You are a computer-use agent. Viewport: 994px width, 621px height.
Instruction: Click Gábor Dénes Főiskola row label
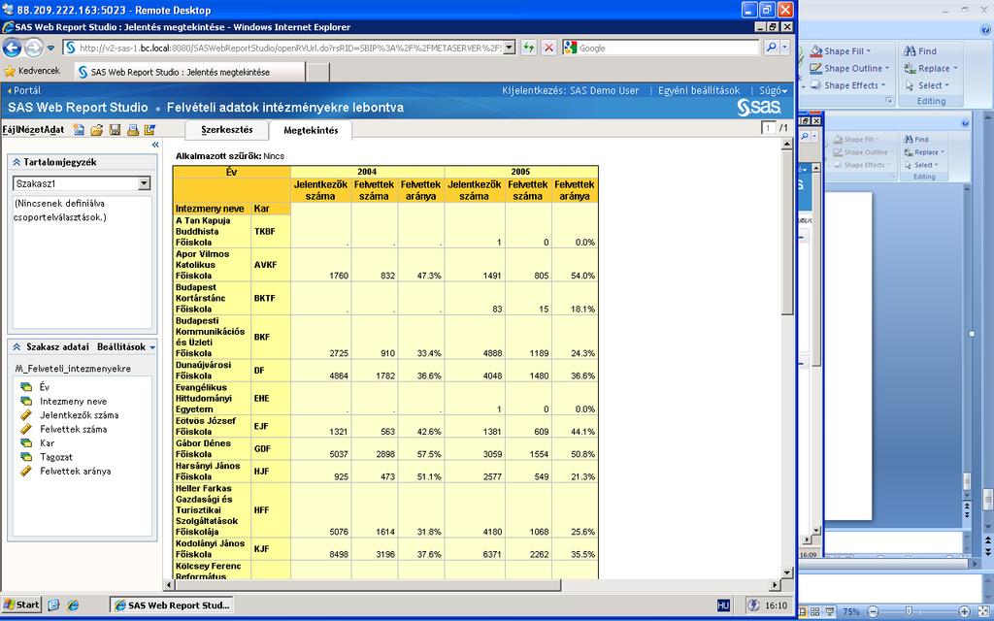click(x=212, y=448)
